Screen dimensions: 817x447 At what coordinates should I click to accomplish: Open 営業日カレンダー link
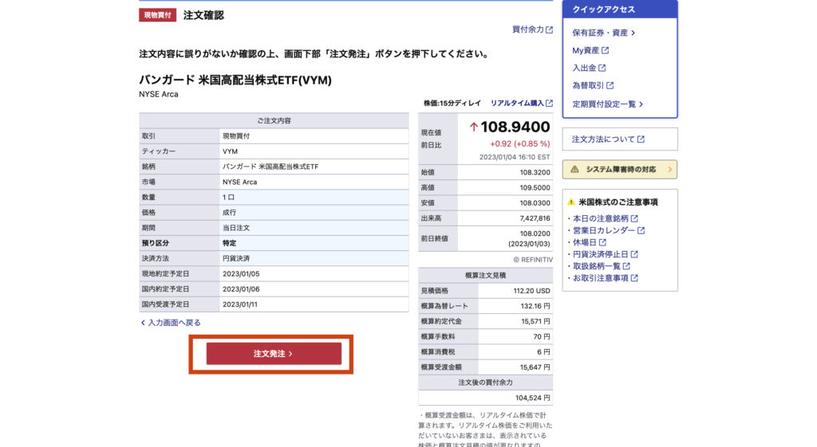(x=604, y=230)
